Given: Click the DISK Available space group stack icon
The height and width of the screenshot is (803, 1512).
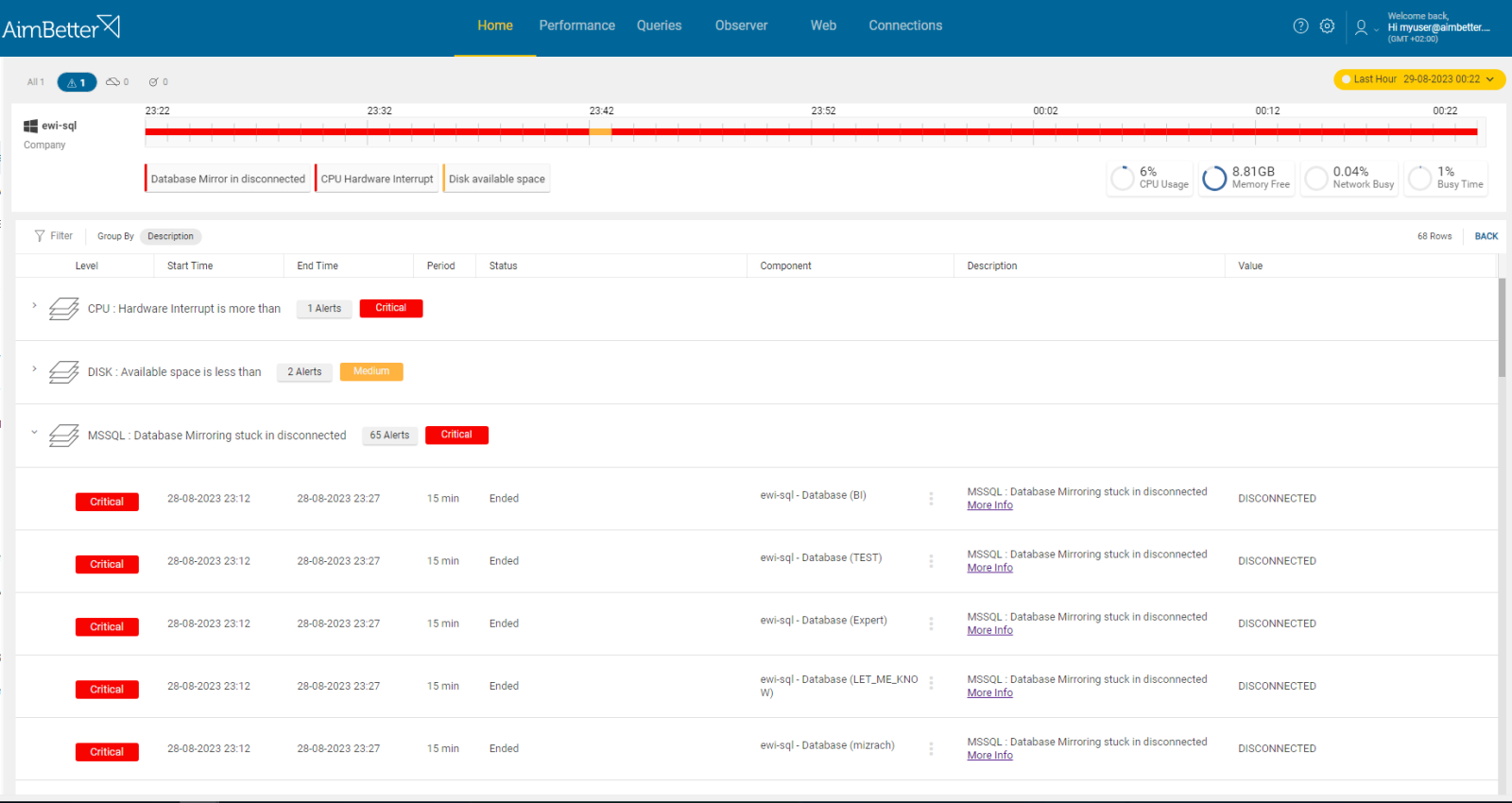Looking at the screenshot, I should [63, 372].
